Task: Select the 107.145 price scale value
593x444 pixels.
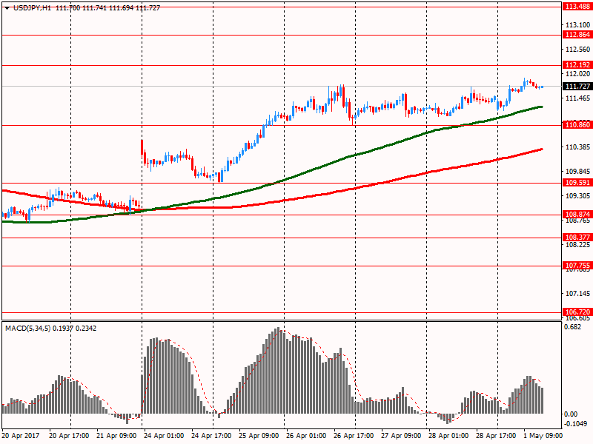Action: tap(577, 294)
